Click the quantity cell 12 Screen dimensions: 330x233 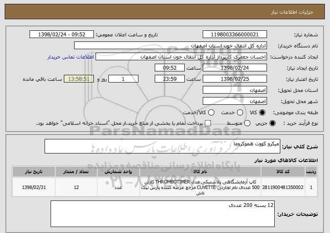click(x=76, y=187)
